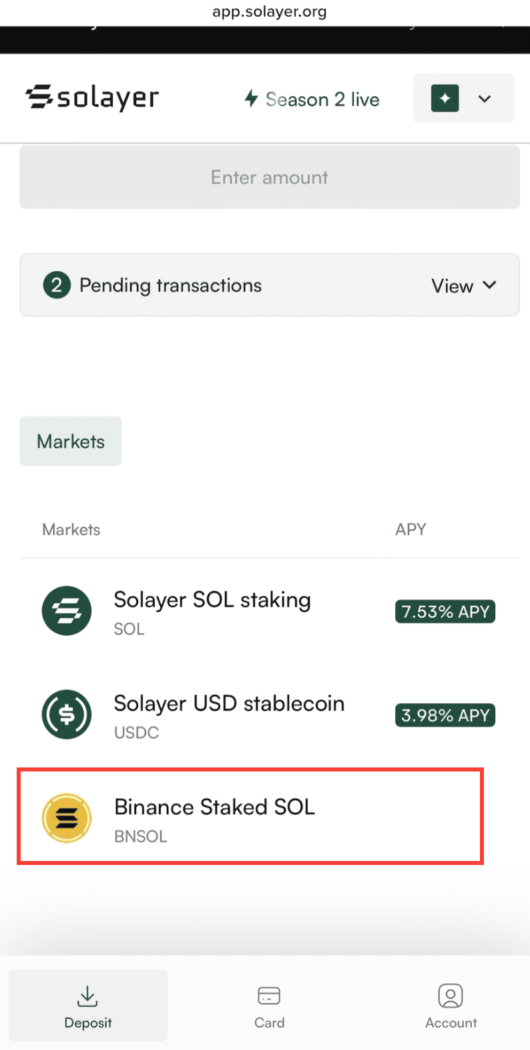Switch to the Markets tab
The height and width of the screenshot is (1050, 530).
(70, 441)
